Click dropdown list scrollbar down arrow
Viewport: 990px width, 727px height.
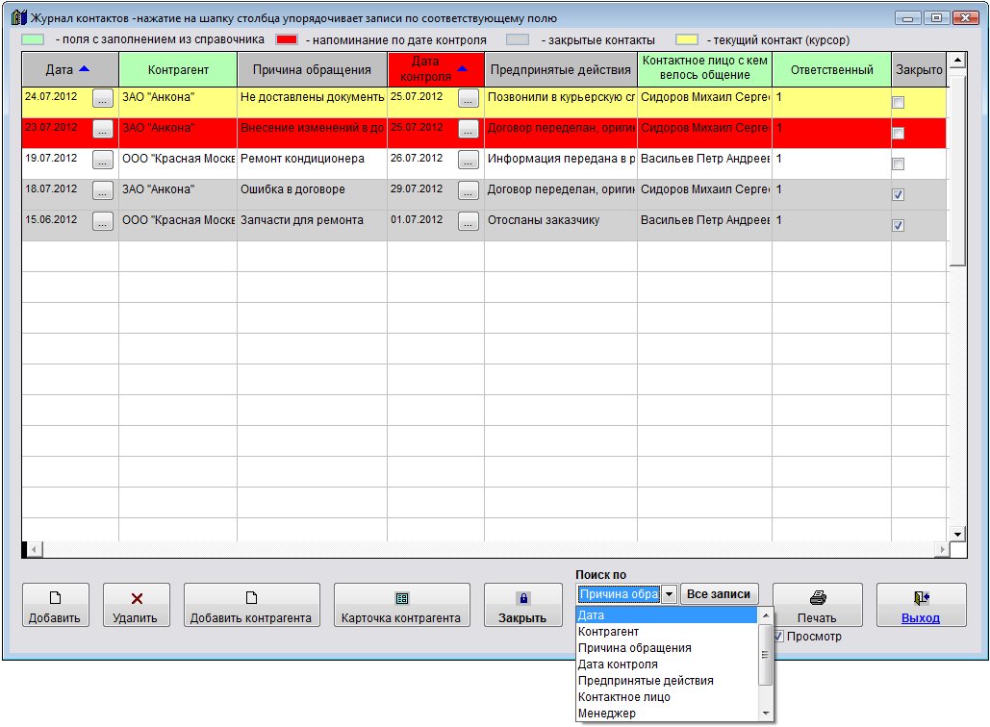point(765,714)
